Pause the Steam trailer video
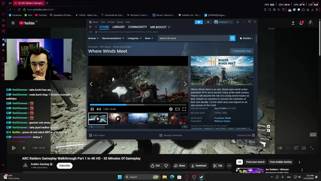The image size is (321, 181). [x=92, y=109]
